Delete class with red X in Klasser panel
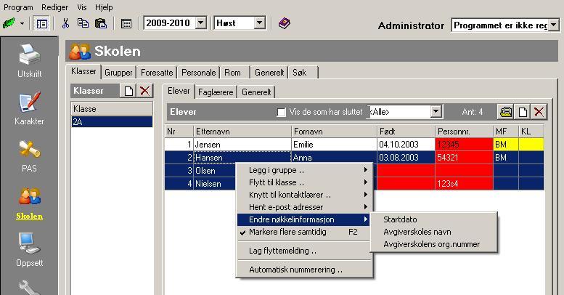The image size is (564, 295). coord(144,91)
